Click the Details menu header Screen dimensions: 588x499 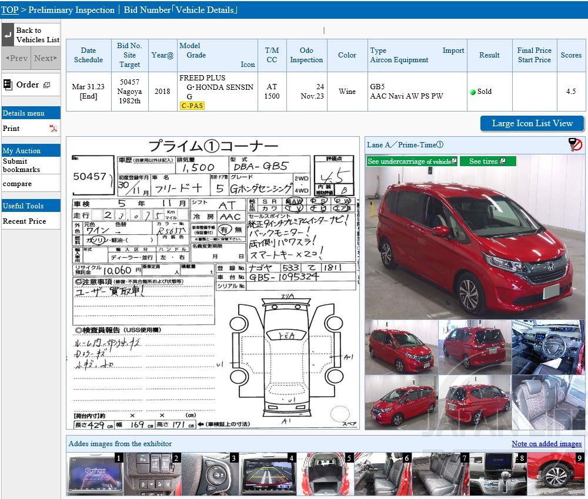pos(24,112)
